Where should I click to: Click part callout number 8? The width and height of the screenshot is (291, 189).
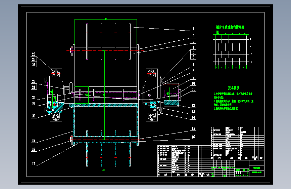click(193, 71)
